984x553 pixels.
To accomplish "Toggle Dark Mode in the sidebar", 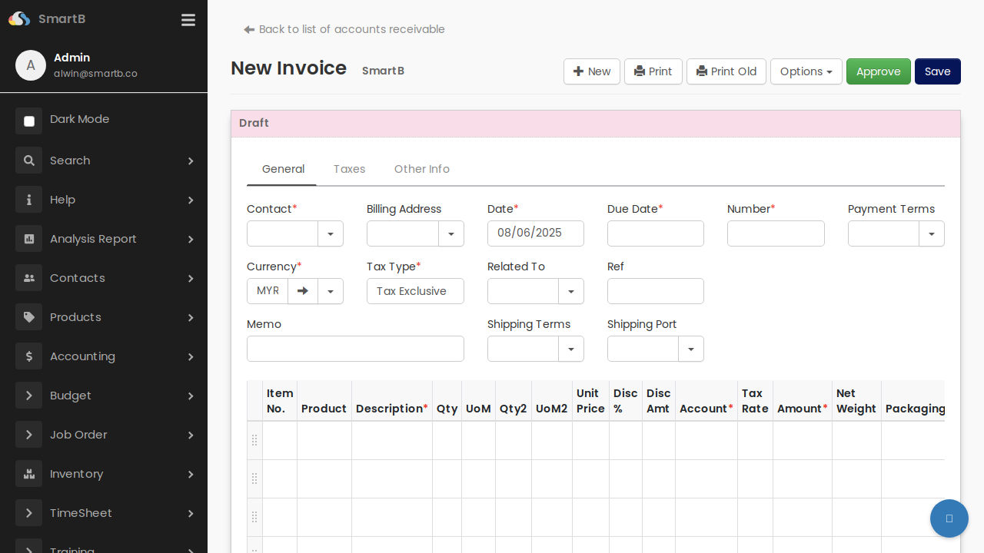I will 28,121.
